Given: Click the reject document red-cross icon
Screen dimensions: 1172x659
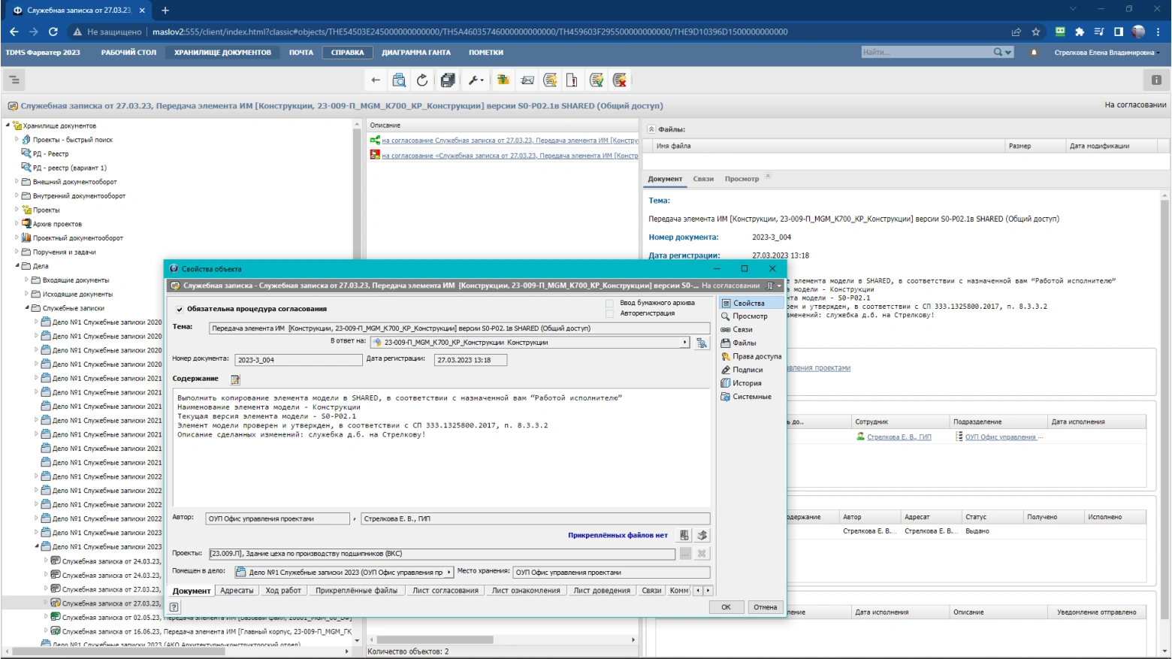Looking at the screenshot, I should pos(620,80).
